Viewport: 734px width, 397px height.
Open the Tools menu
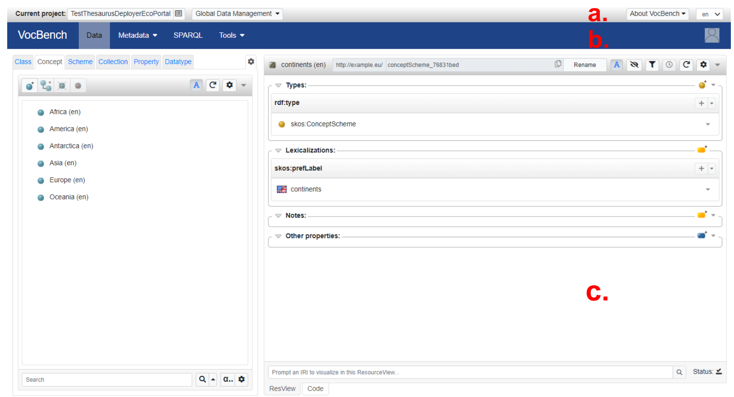click(231, 35)
